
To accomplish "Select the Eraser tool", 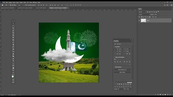I will (13, 49).
